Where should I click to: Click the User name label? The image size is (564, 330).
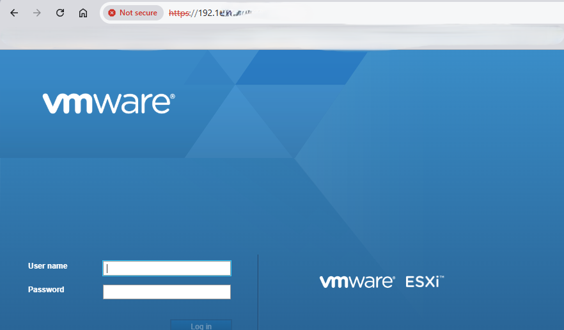click(47, 266)
